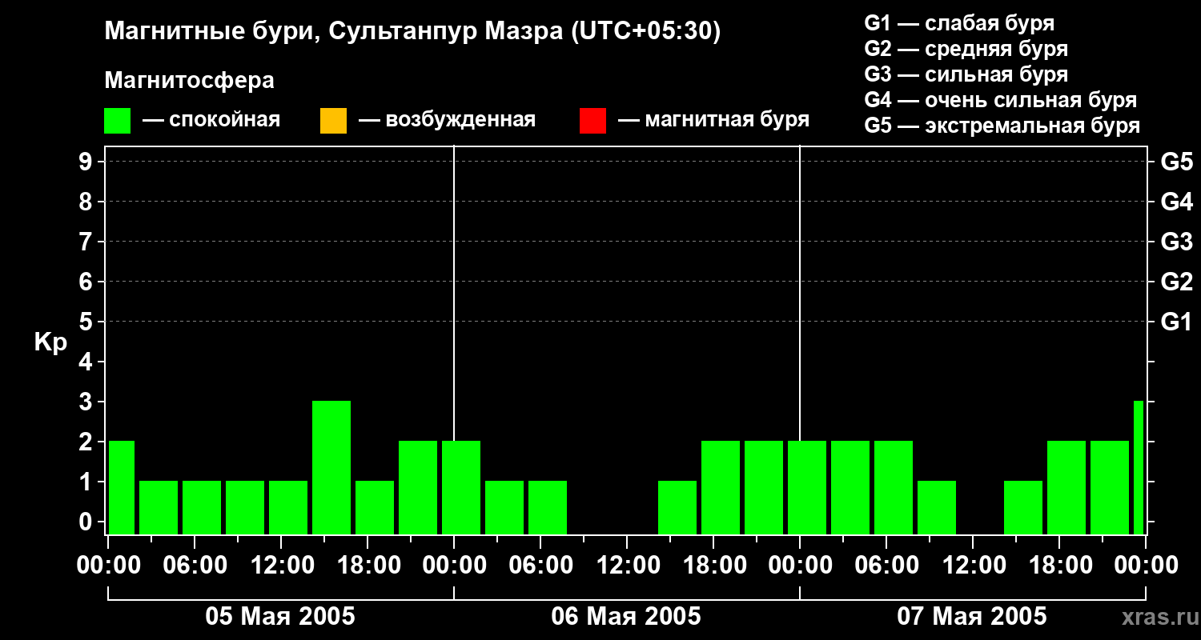Image resolution: width=1201 pixels, height=640 pixels.
Task: Click the narrow first Kp 2 bar of 05 Мая
Action: 122,487
